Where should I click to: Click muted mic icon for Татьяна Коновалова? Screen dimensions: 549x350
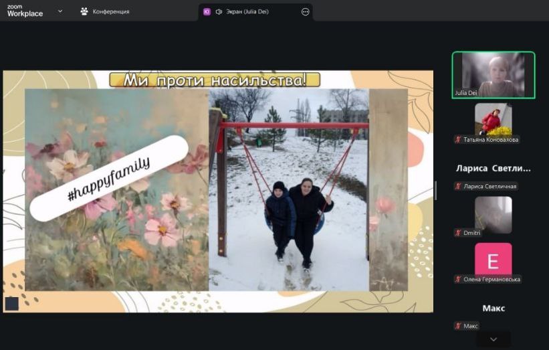click(458, 140)
